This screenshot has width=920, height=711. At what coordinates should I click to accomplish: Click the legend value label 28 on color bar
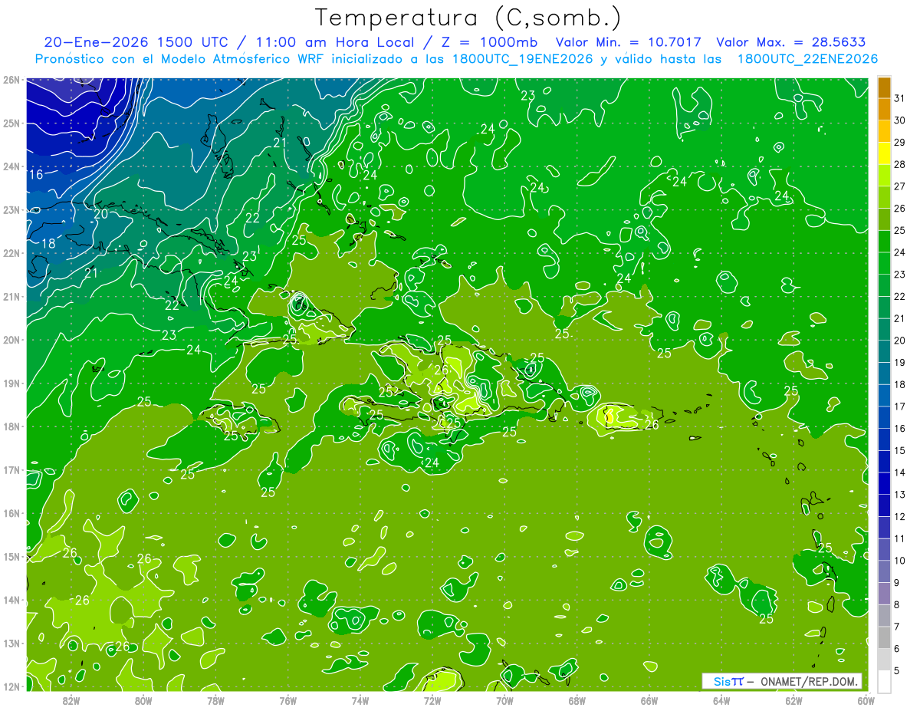click(x=900, y=164)
